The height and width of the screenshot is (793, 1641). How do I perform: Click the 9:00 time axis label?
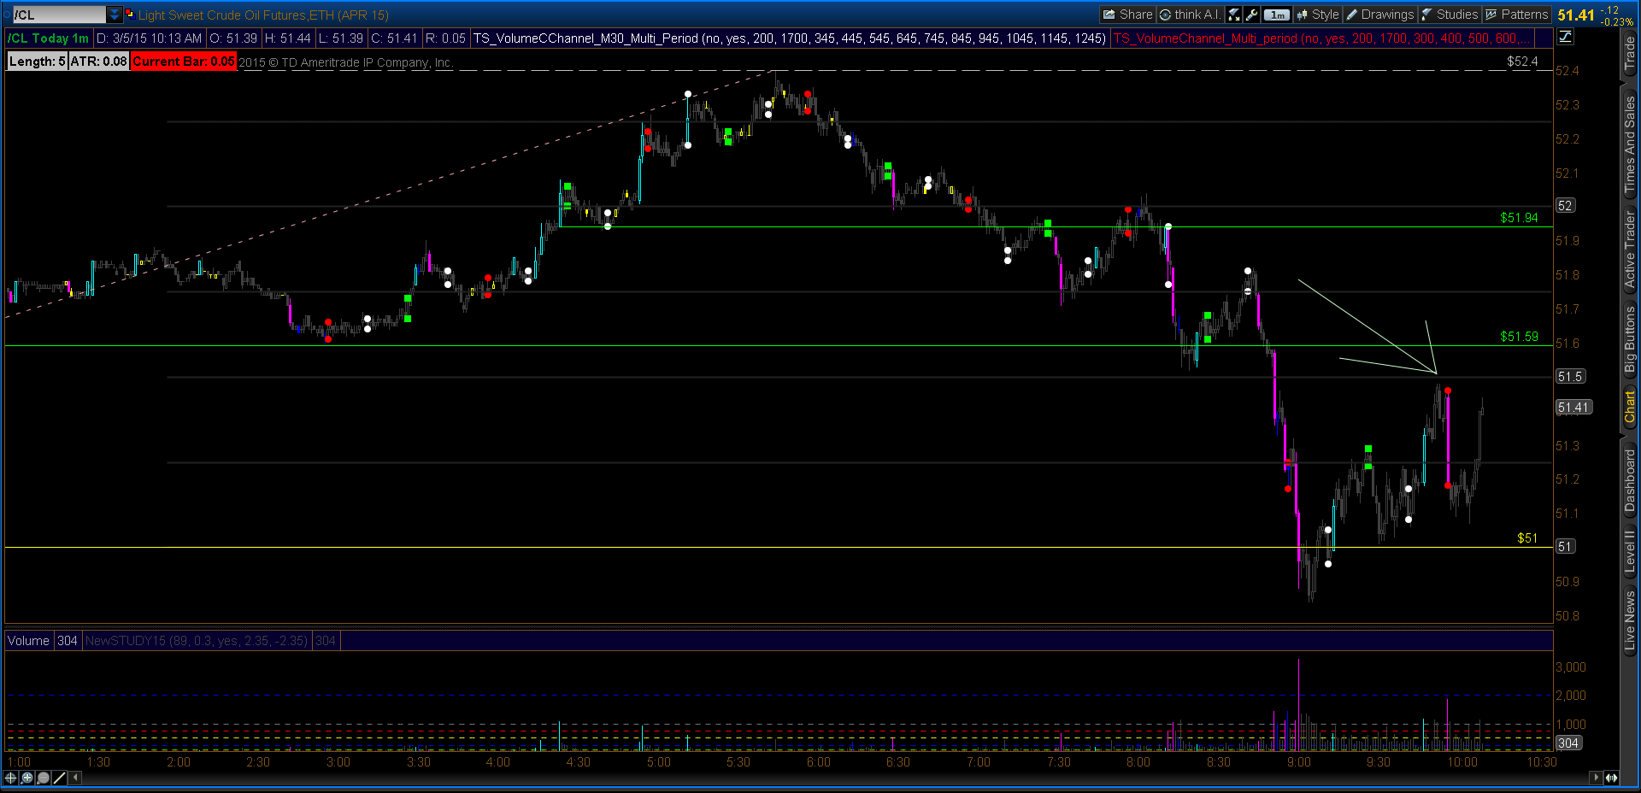[1299, 762]
